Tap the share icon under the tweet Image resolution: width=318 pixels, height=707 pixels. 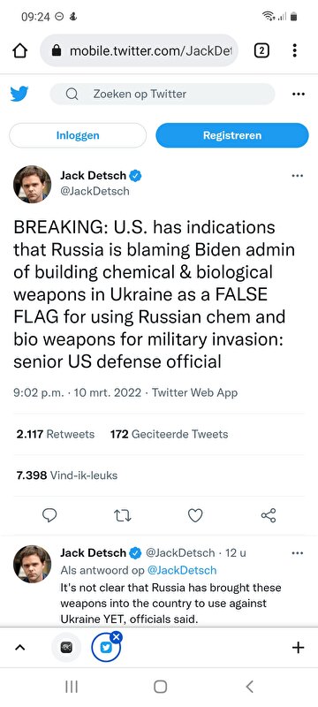point(269,515)
